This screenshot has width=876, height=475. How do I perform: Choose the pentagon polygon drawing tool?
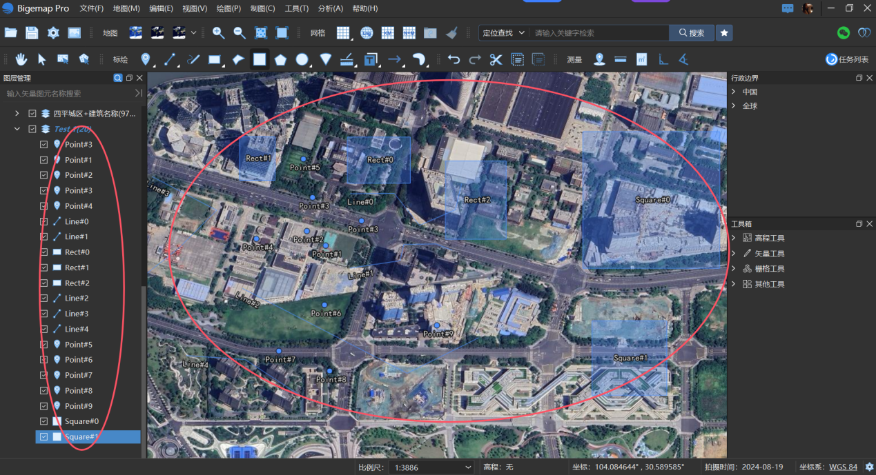click(280, 59)
